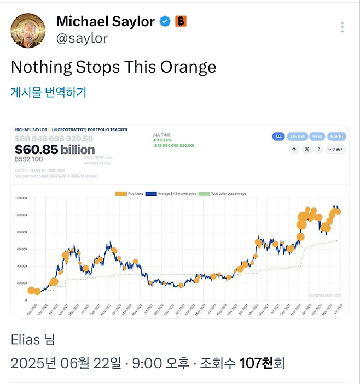Open the @saylor handle link
Screen dimensions: 360x384
tap(82, 38)
